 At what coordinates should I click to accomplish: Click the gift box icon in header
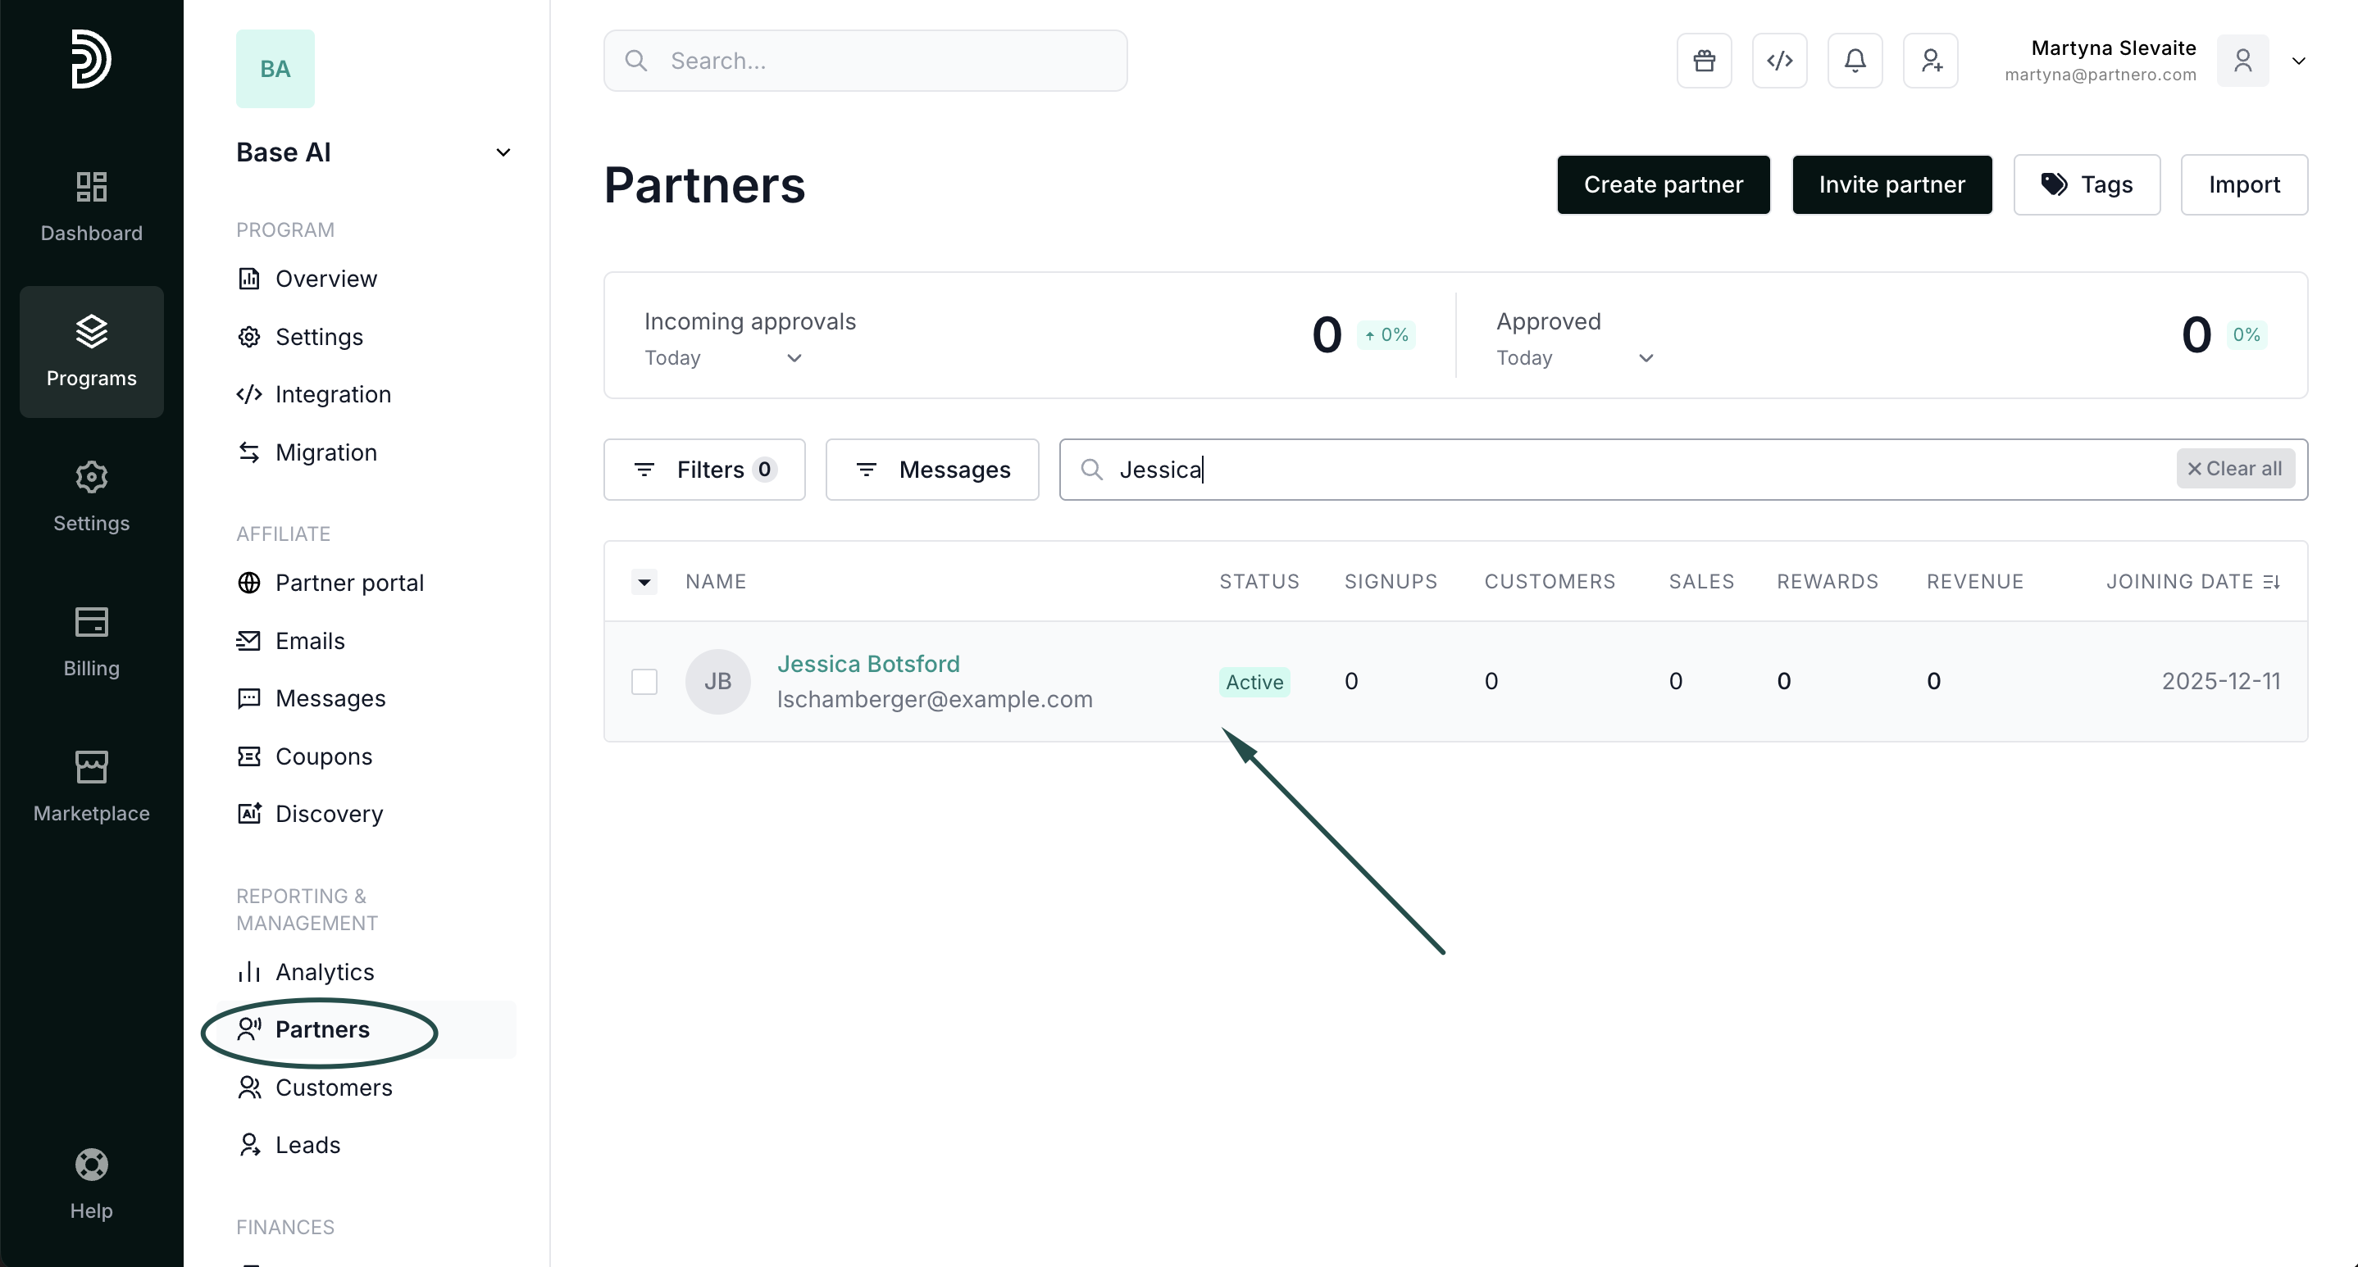coord(1704,61)
